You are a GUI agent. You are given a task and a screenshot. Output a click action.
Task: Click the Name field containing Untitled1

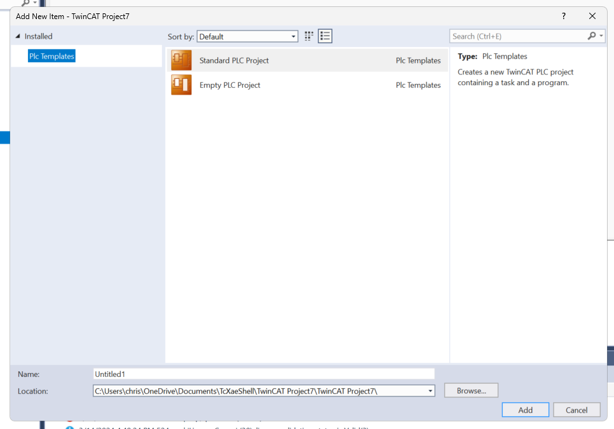[x=264, y=374]
